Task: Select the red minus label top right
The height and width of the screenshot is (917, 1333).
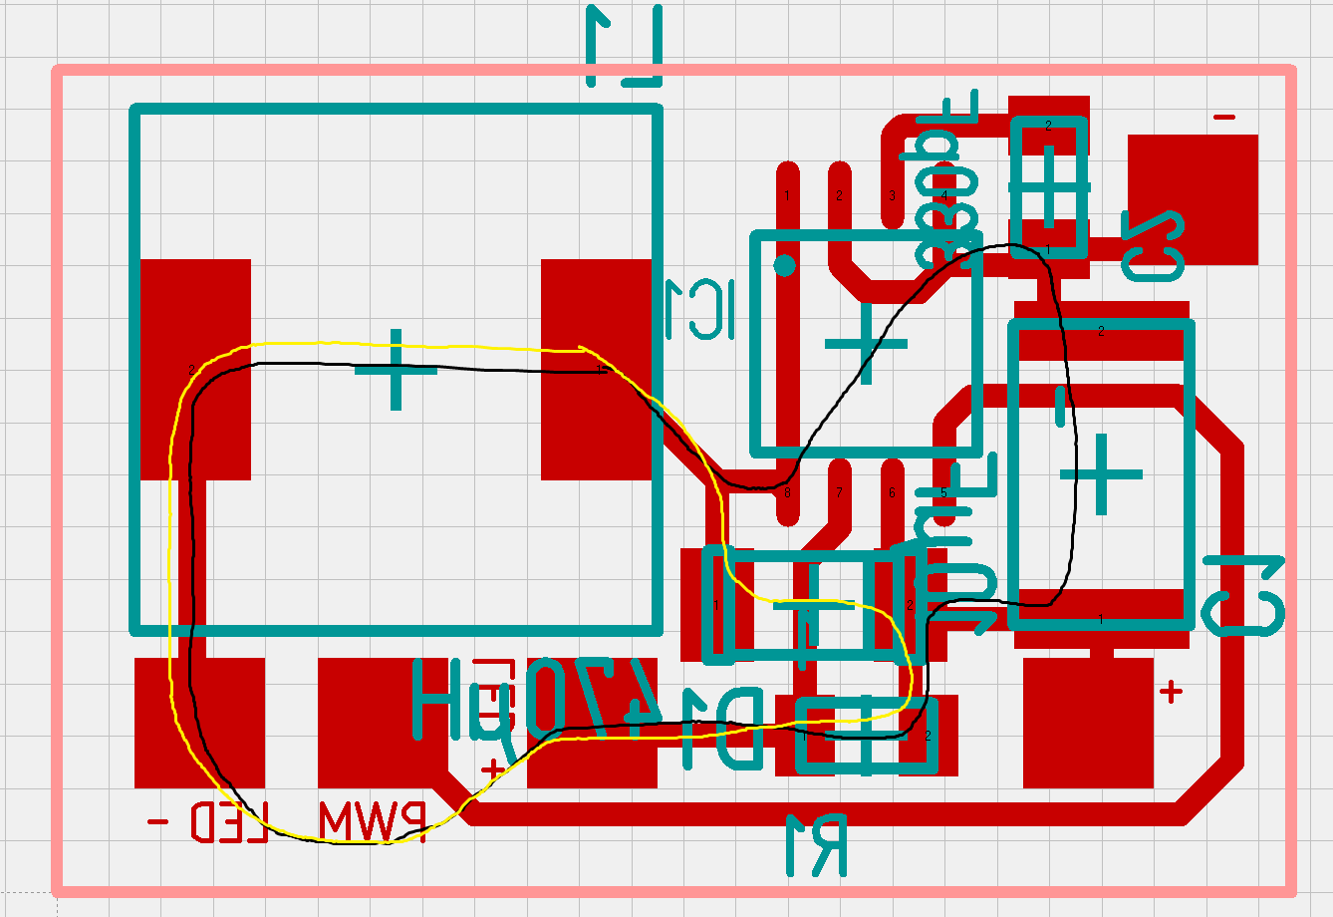Action: coord(1224,118)
